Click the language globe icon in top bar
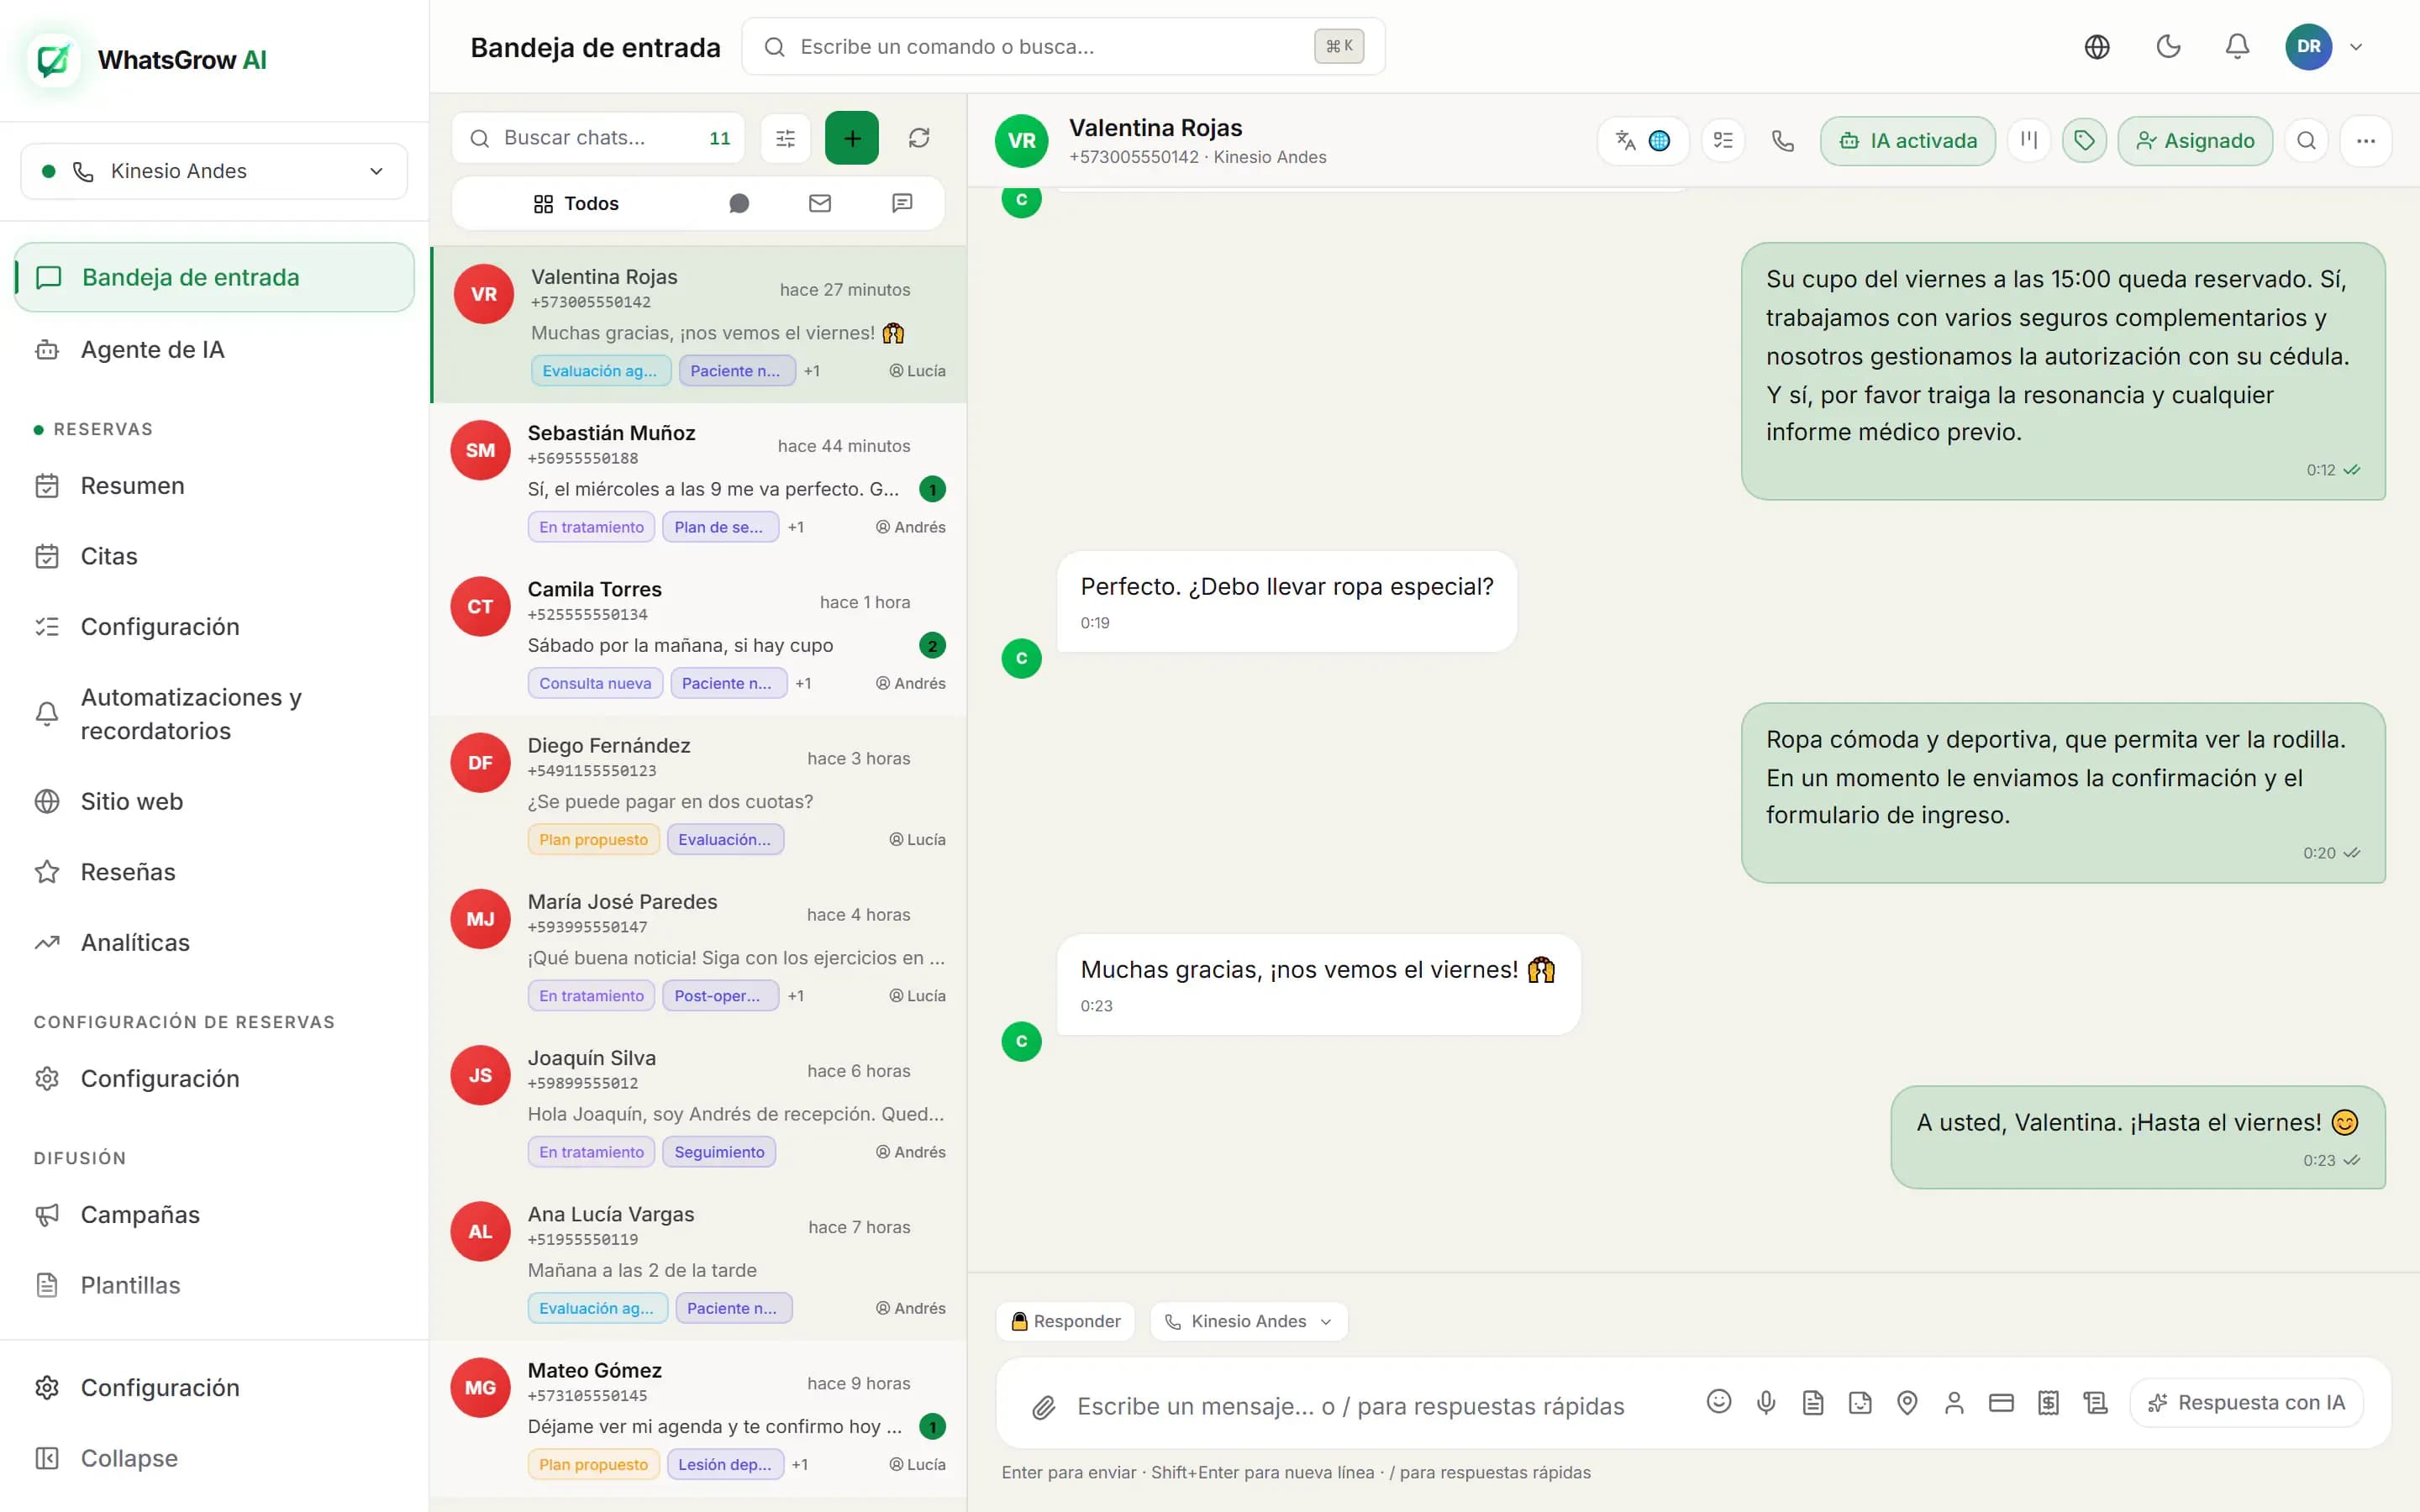This screenshot has width=2420, height=1512. click(x=2097, y=47)
